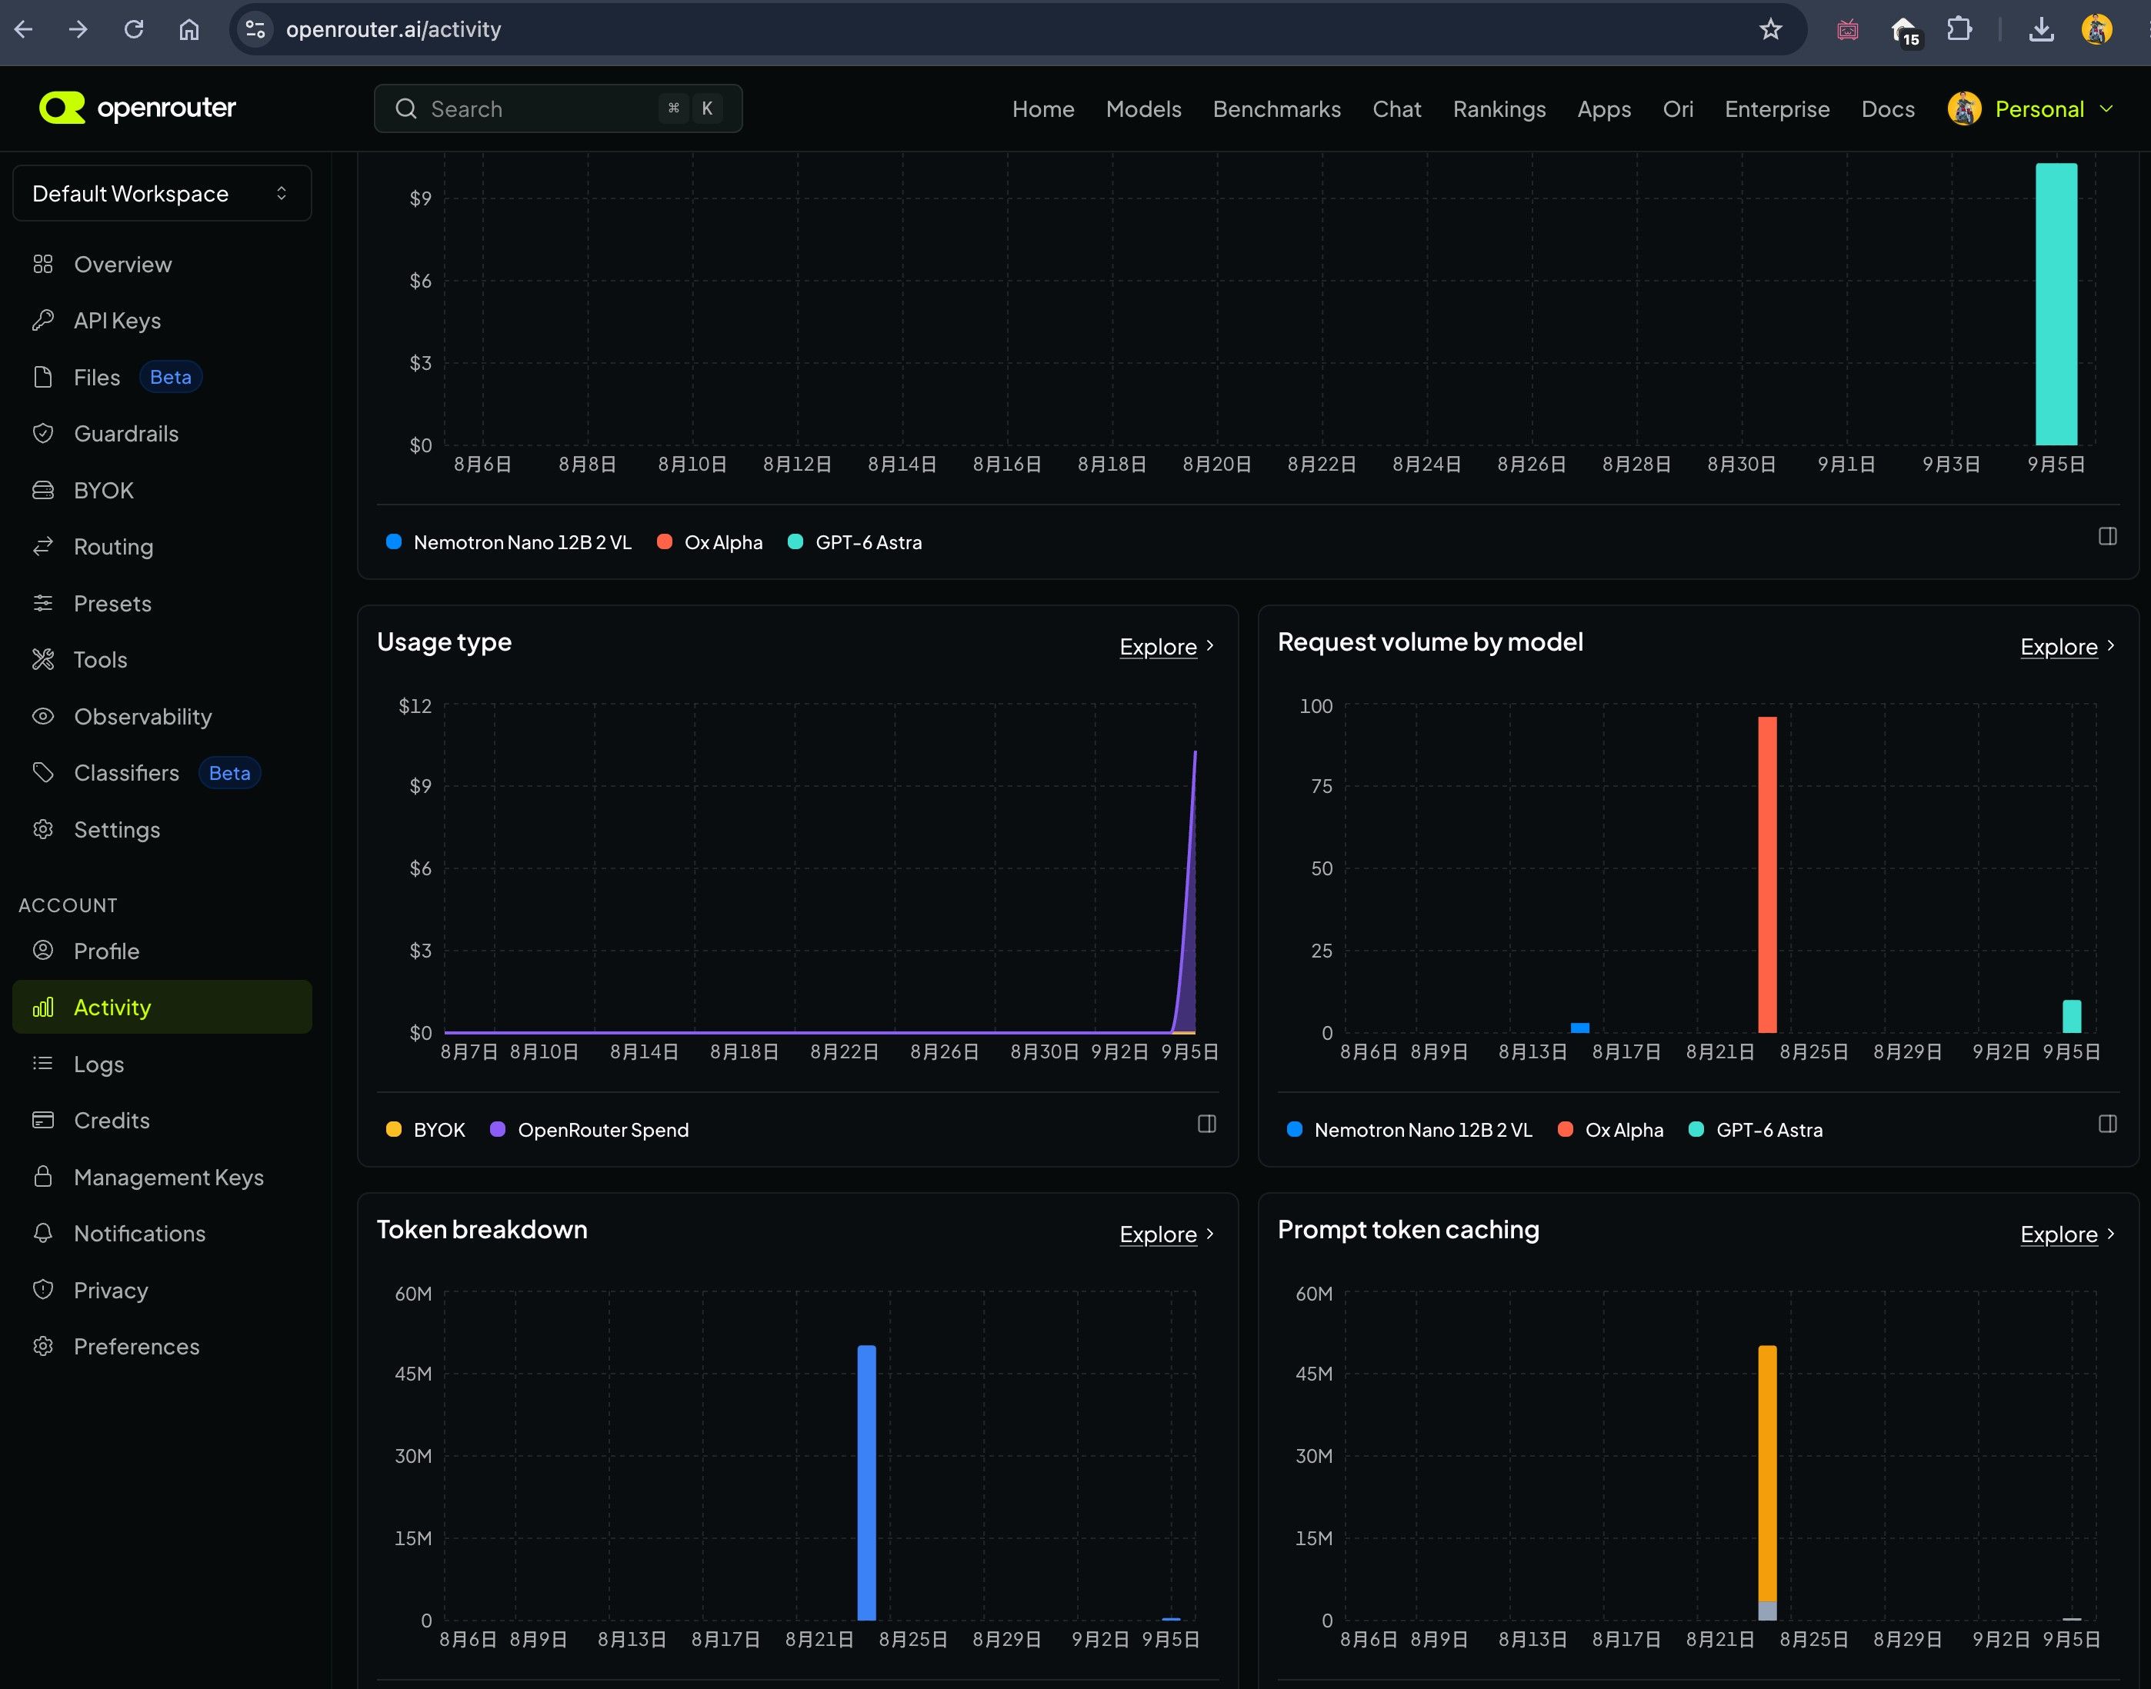Viewport: 2151px width, 1689px height.
Task: Toggle GPT-6 Astra in top chart legend
Action: (855, 542)
